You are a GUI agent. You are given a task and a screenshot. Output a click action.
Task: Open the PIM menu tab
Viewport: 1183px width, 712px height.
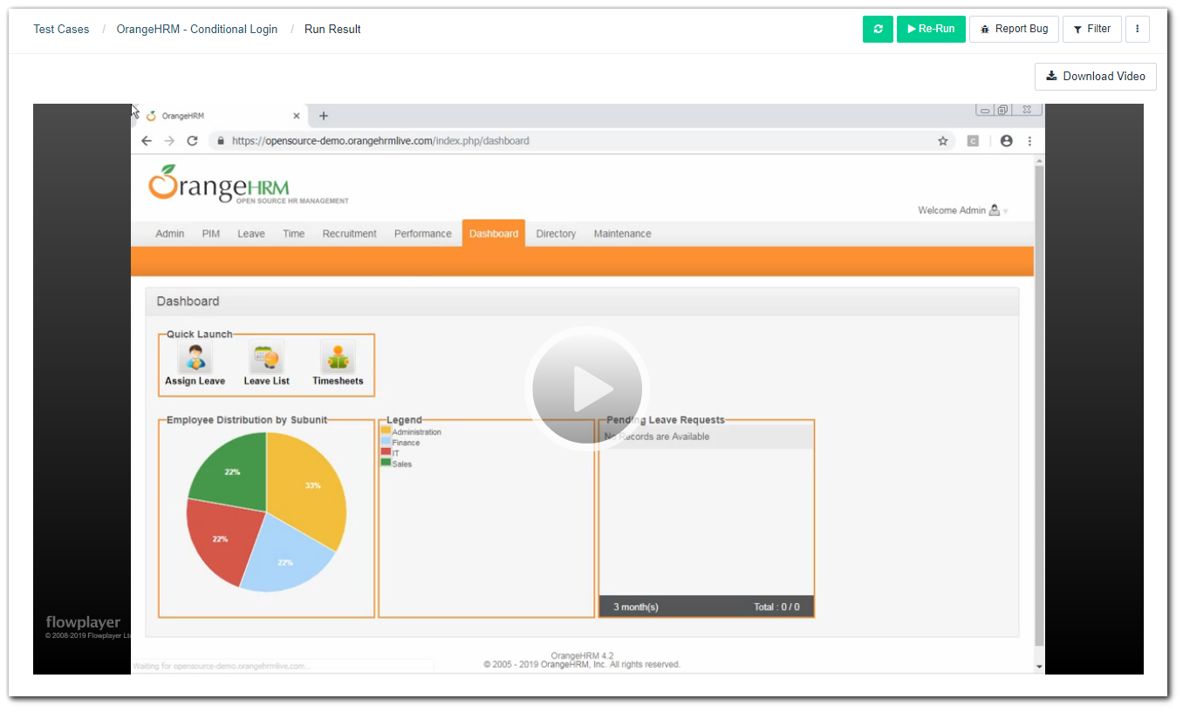tap(211, 234)
